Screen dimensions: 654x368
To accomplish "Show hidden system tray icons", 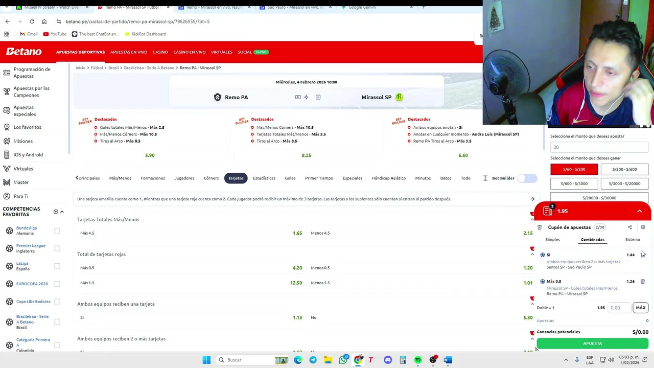I will click(x=567, y=360).
